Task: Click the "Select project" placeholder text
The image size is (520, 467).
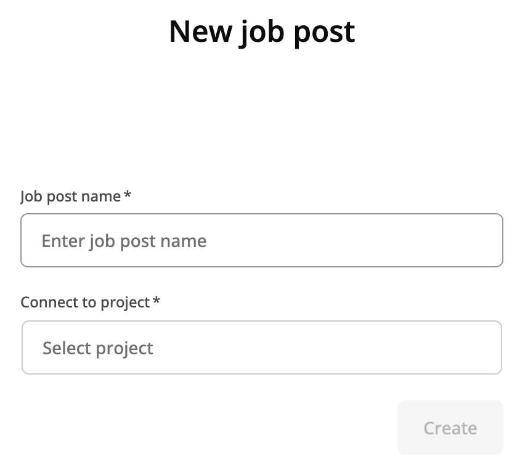Action: pos(98,348)
